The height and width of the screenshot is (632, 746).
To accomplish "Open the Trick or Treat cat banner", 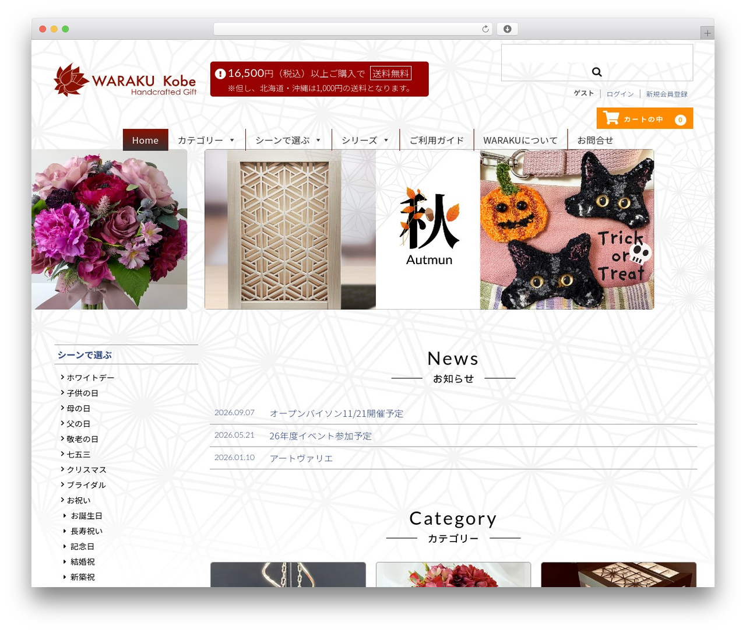I will 567,229.
